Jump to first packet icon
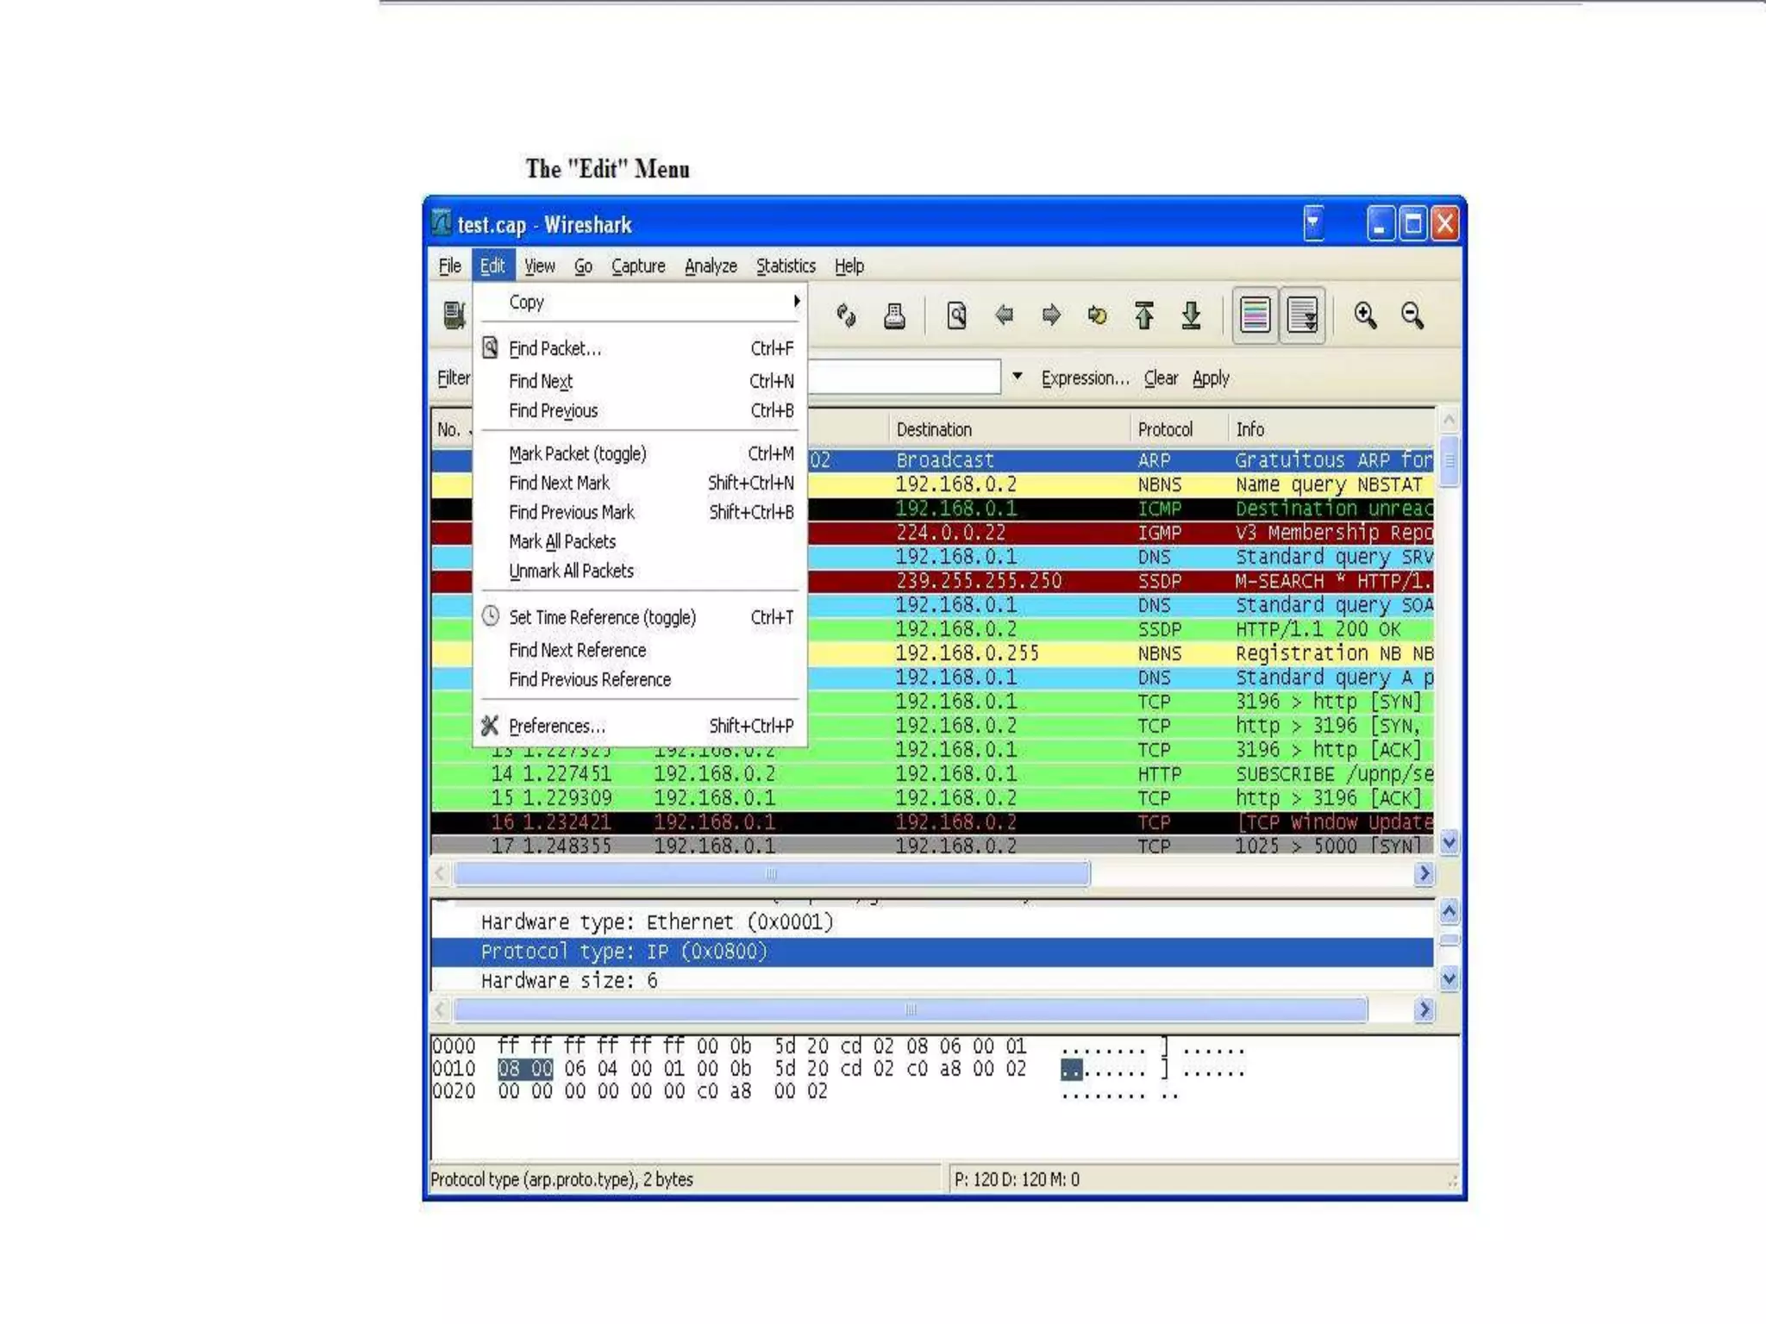 pyautogui.click(x=1144, y=316)
